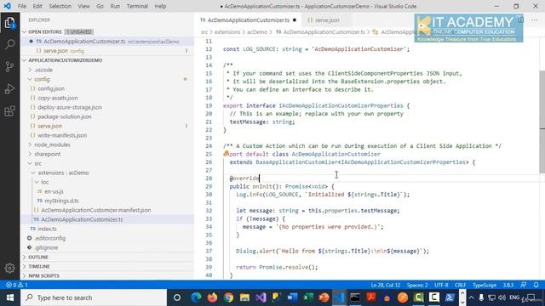Click the src breadcrumb segment
The image size is (545, 306).
point(204,32)
